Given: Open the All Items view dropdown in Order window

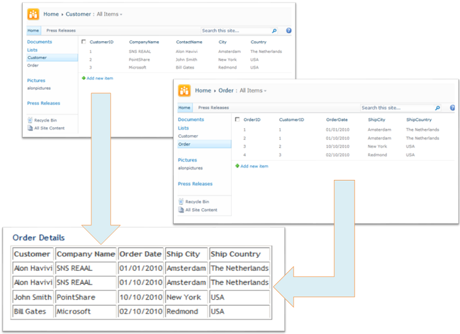Looking at the screenshot, I should (253, 90).
